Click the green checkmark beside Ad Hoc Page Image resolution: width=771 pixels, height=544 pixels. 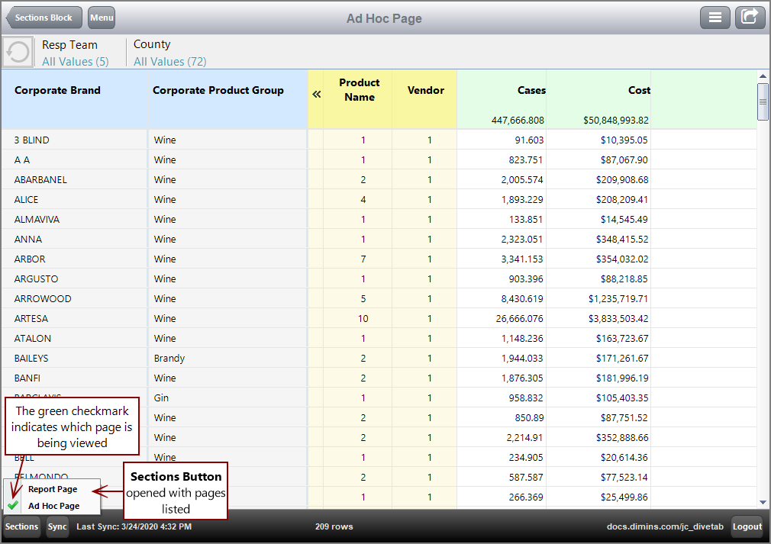tap(12, 504)
